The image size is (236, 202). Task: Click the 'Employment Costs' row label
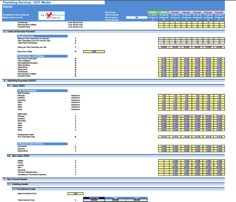pos(26,134)
